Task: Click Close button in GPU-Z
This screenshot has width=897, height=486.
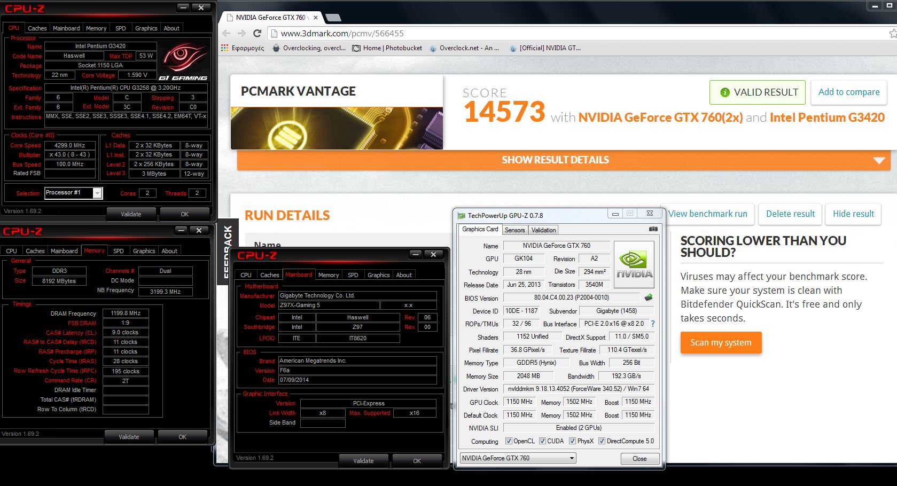Action: [x=639, y=459]
